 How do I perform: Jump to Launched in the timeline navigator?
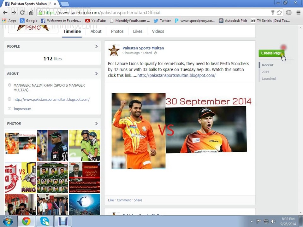point(269,79)
